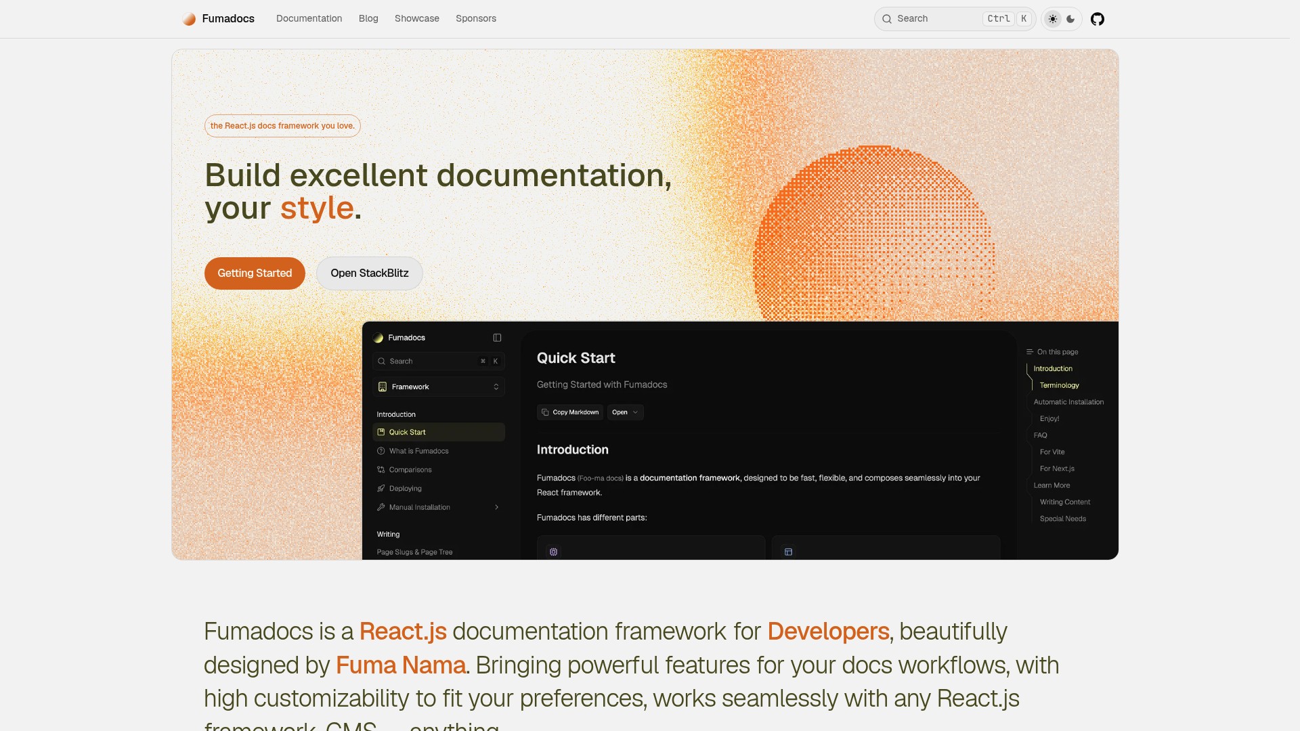The height and width of the screenshot is (731, 1300).
Task: Click the Quick Start page heading
Action: pos(576,358)
